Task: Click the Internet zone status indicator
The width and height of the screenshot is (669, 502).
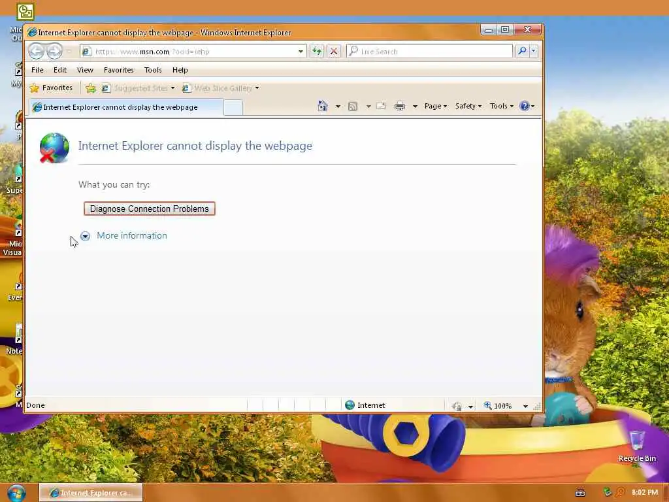Action: [x=365, y=405]
